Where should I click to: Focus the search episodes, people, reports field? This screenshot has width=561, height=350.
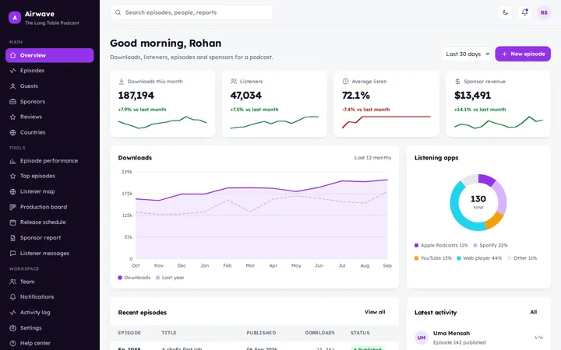point(192,12)
